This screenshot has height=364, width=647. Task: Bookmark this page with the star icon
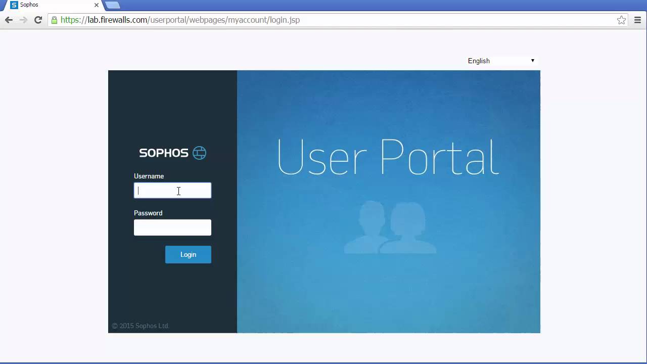click(x=622, y=20)
